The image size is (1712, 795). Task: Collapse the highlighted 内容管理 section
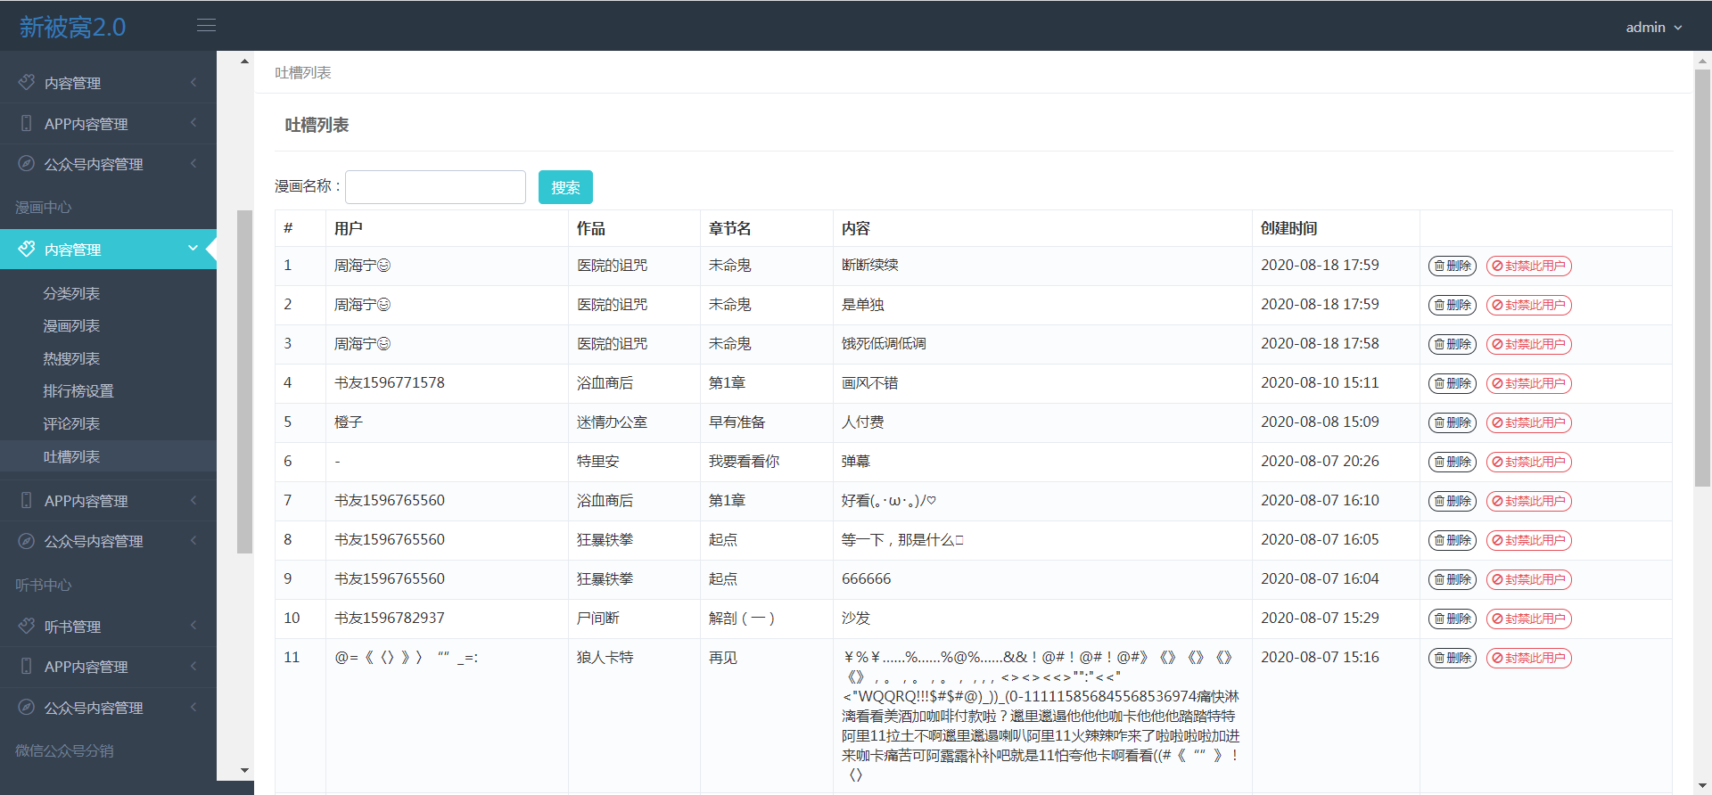(x=193, y=249)
